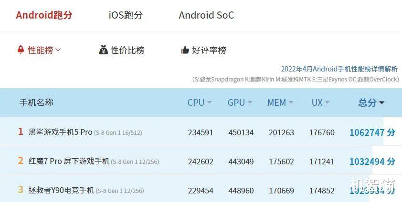Open the iOS跑分 tab
Image resolution: width=402 pixels, height=202 pixels.
(x=126, y=15)
